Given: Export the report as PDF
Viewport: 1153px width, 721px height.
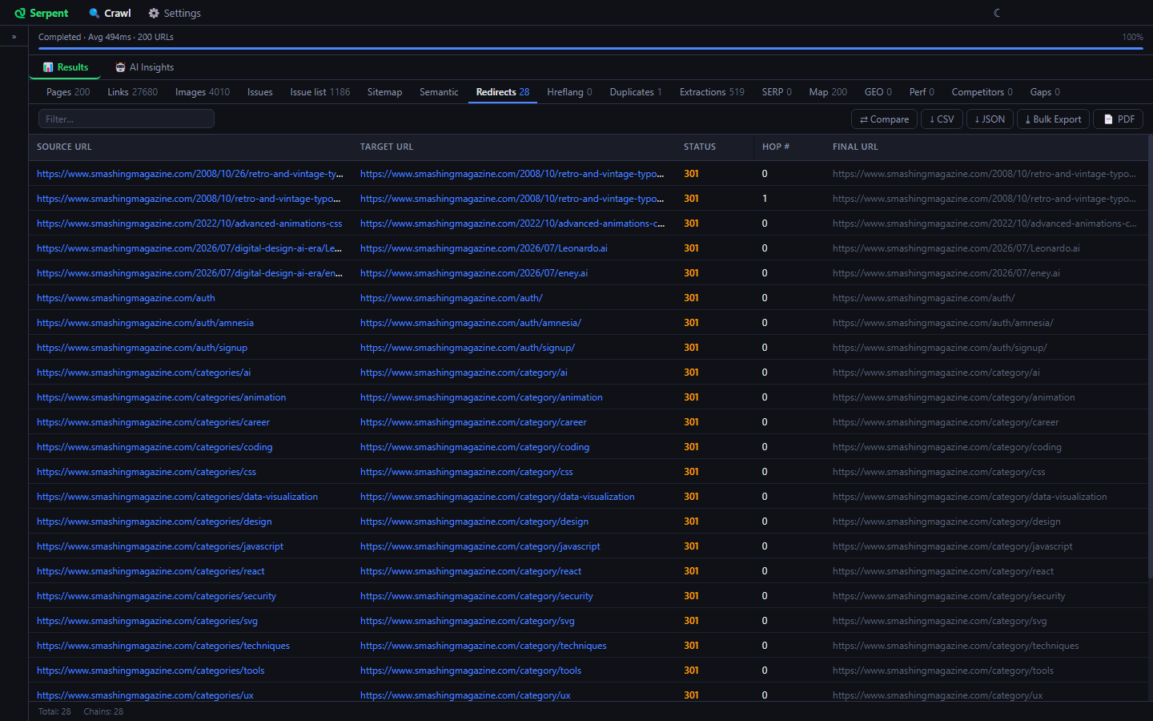Looking at the screenshot, I should pos(1119,119).
